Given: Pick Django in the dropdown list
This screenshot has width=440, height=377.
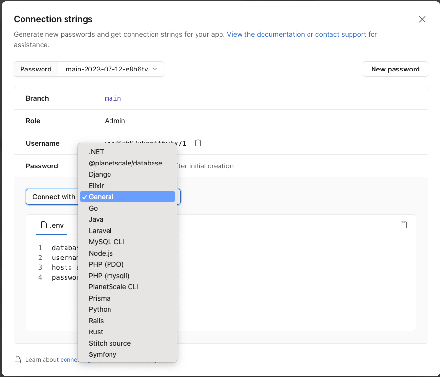Looking at the screenshot, I should click(100, 174).
